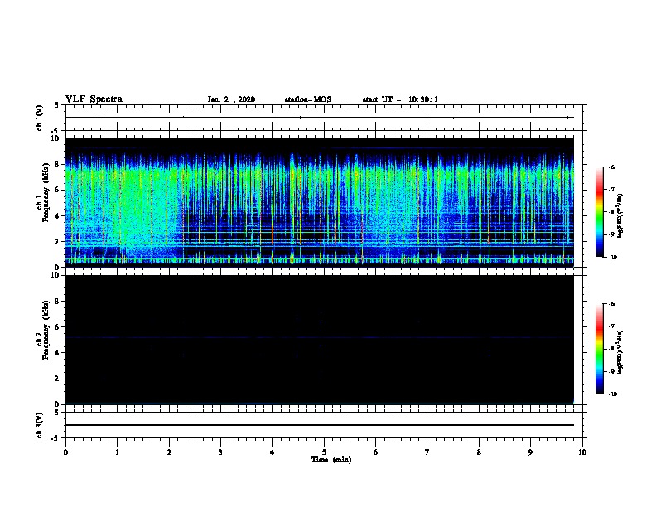Click the 'ch.2 Frequency (kHz)' axis label
This screenshot has width=656, height=507.
pos(42,330)
